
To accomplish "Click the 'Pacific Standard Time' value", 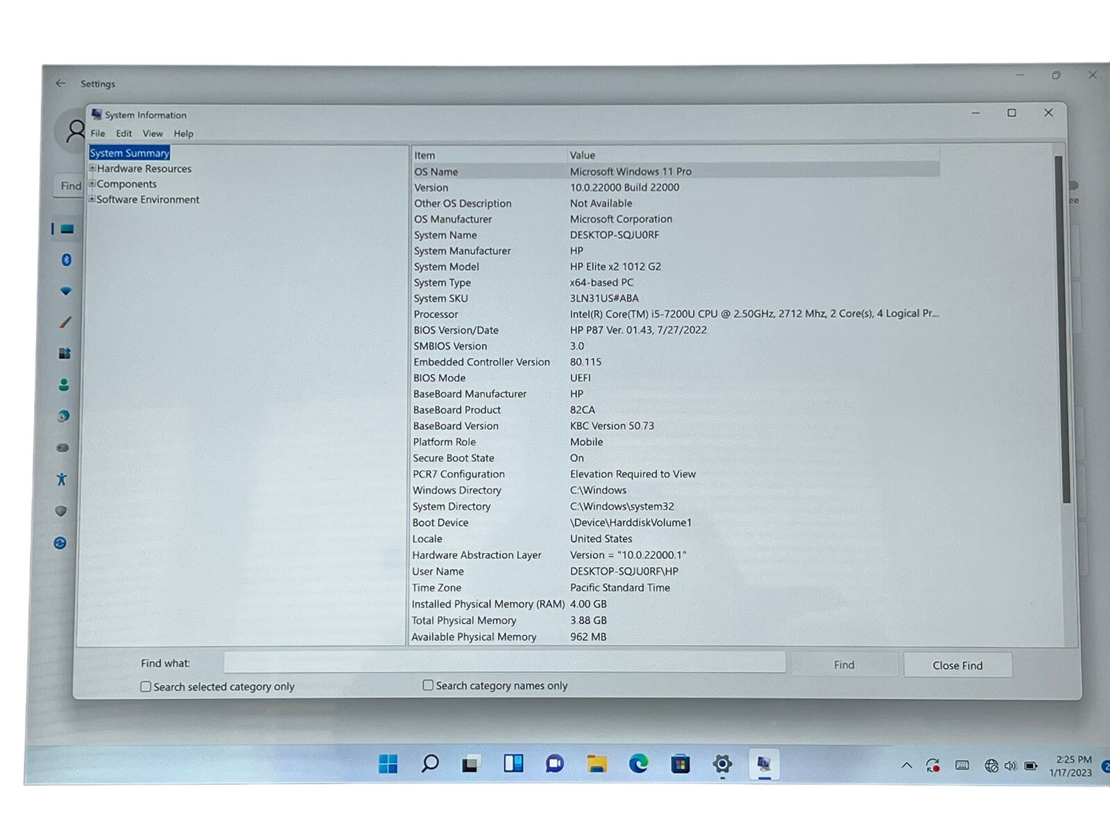I will (620, 587).
